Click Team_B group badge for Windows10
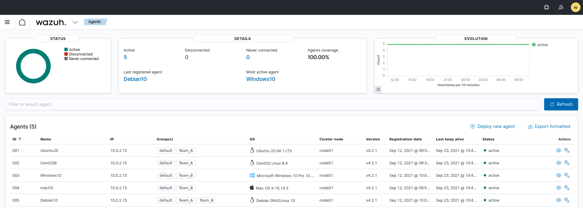The image size is (583, 208). (186, 176)
